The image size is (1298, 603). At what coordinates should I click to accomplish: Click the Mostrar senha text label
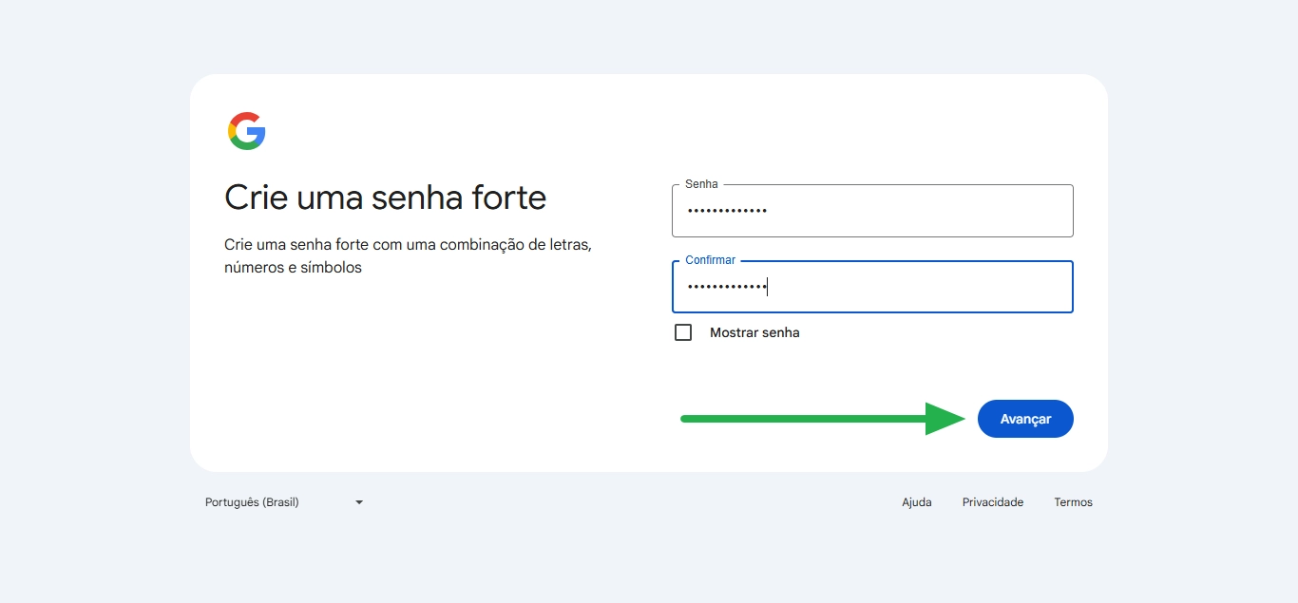click(x=754, y=332)
